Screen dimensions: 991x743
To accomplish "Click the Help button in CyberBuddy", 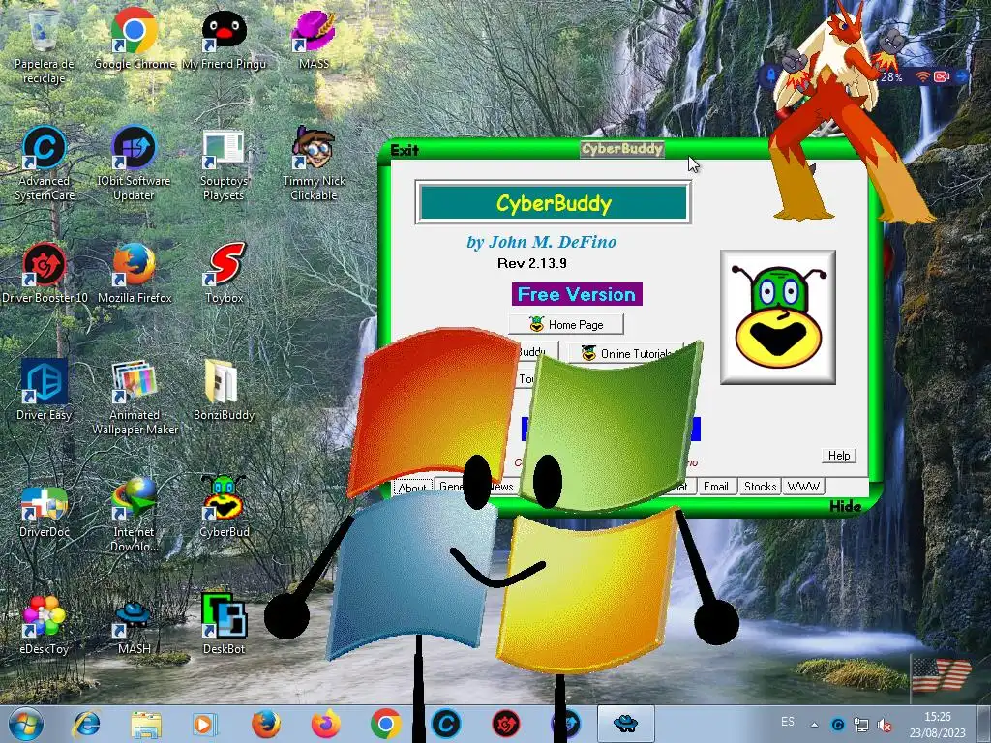I will point(839,456).
